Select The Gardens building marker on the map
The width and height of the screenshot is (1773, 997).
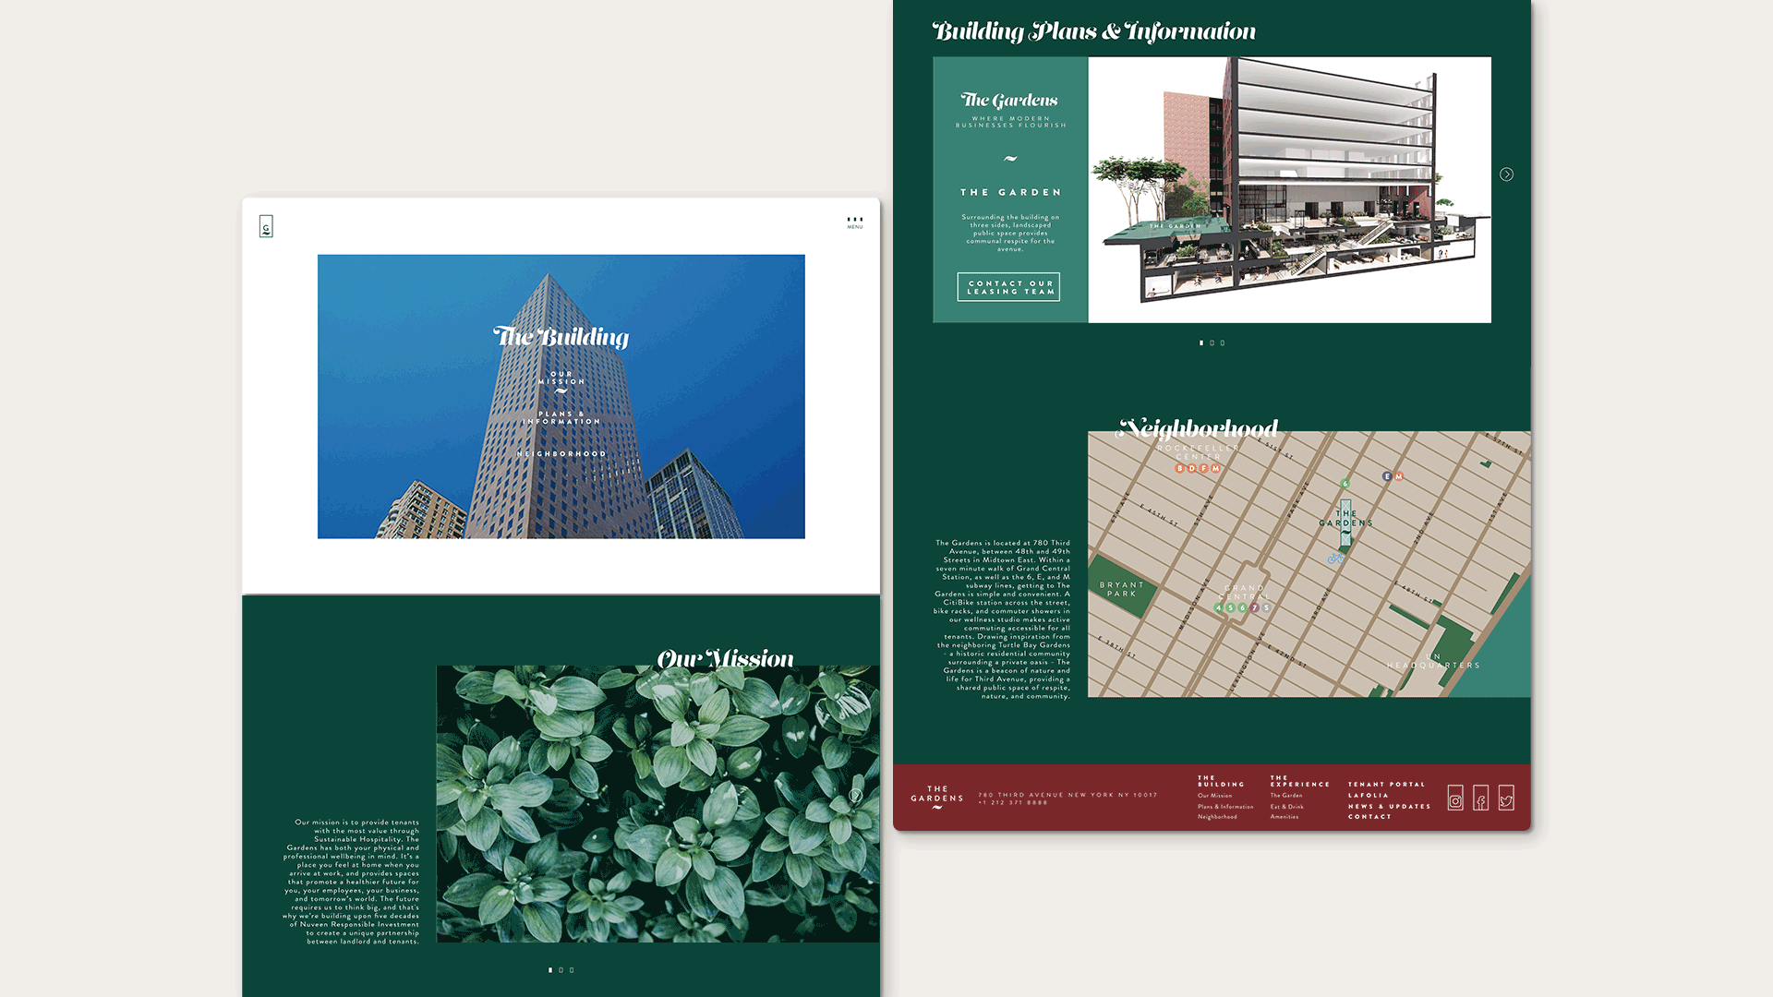[x=1345, y=522]
